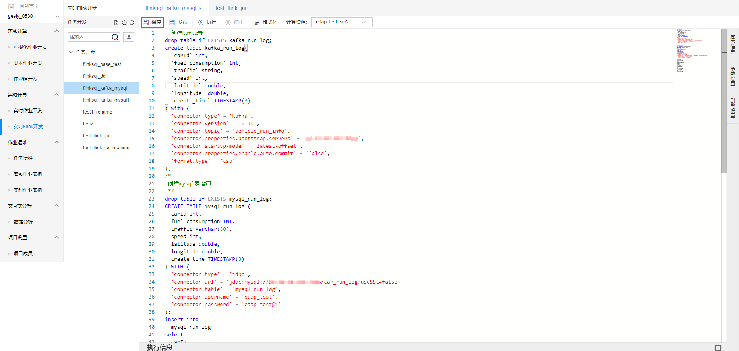
Task: Open 作业组开发 menu item
Action: click(x=25, y=79)
